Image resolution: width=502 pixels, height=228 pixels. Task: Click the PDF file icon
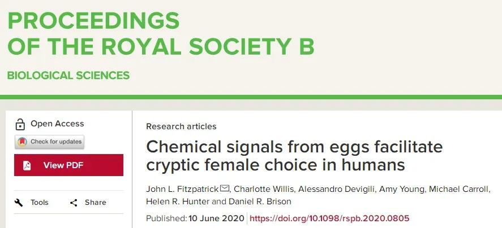point(27,165)
